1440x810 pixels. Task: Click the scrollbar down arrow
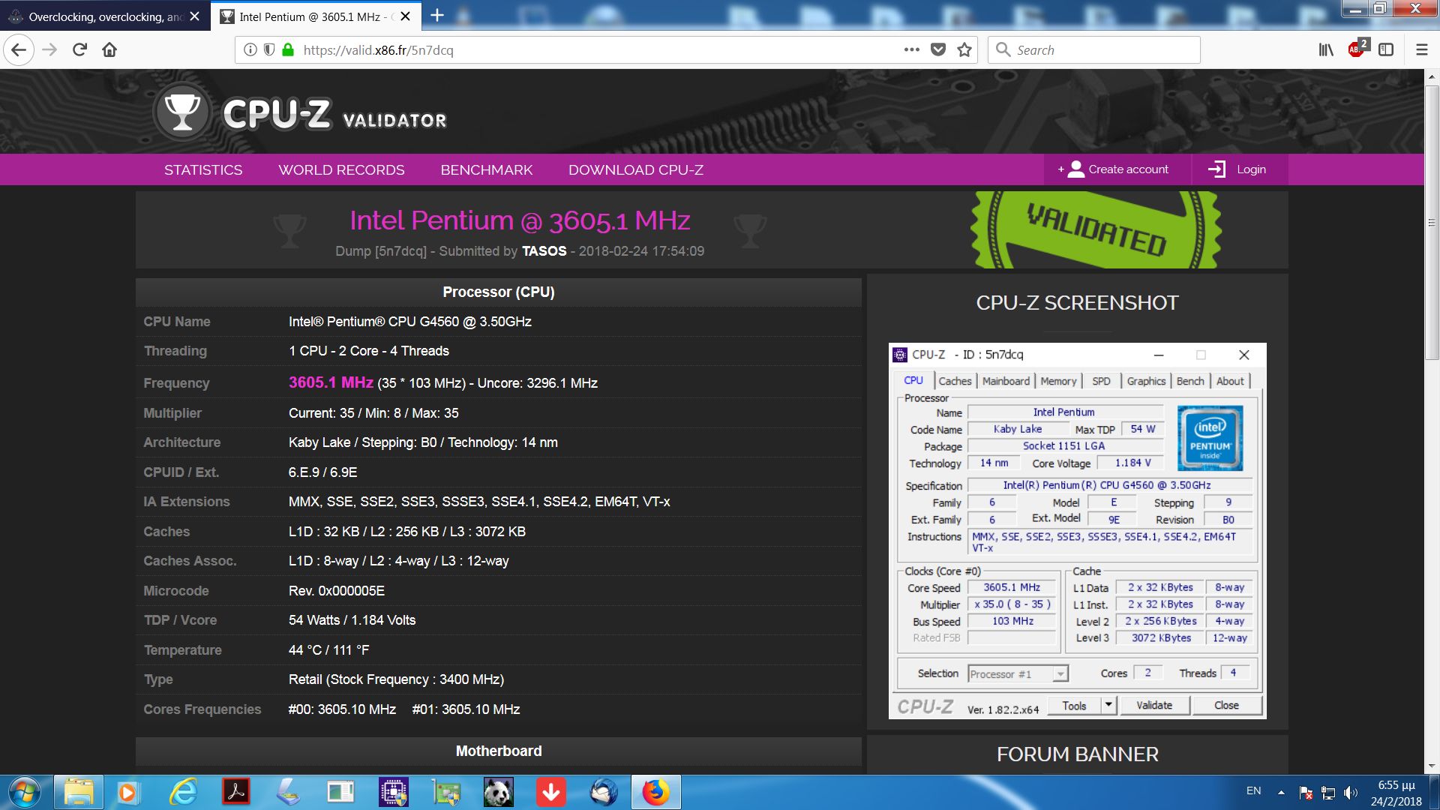coord(1431,766)
